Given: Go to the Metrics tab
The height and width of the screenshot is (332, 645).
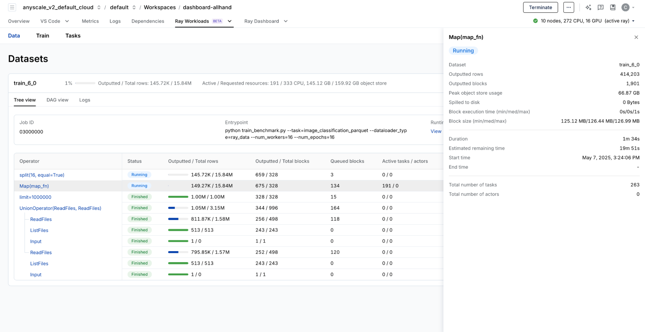Looking at the screenshot, I should click(x=90, y=21).
